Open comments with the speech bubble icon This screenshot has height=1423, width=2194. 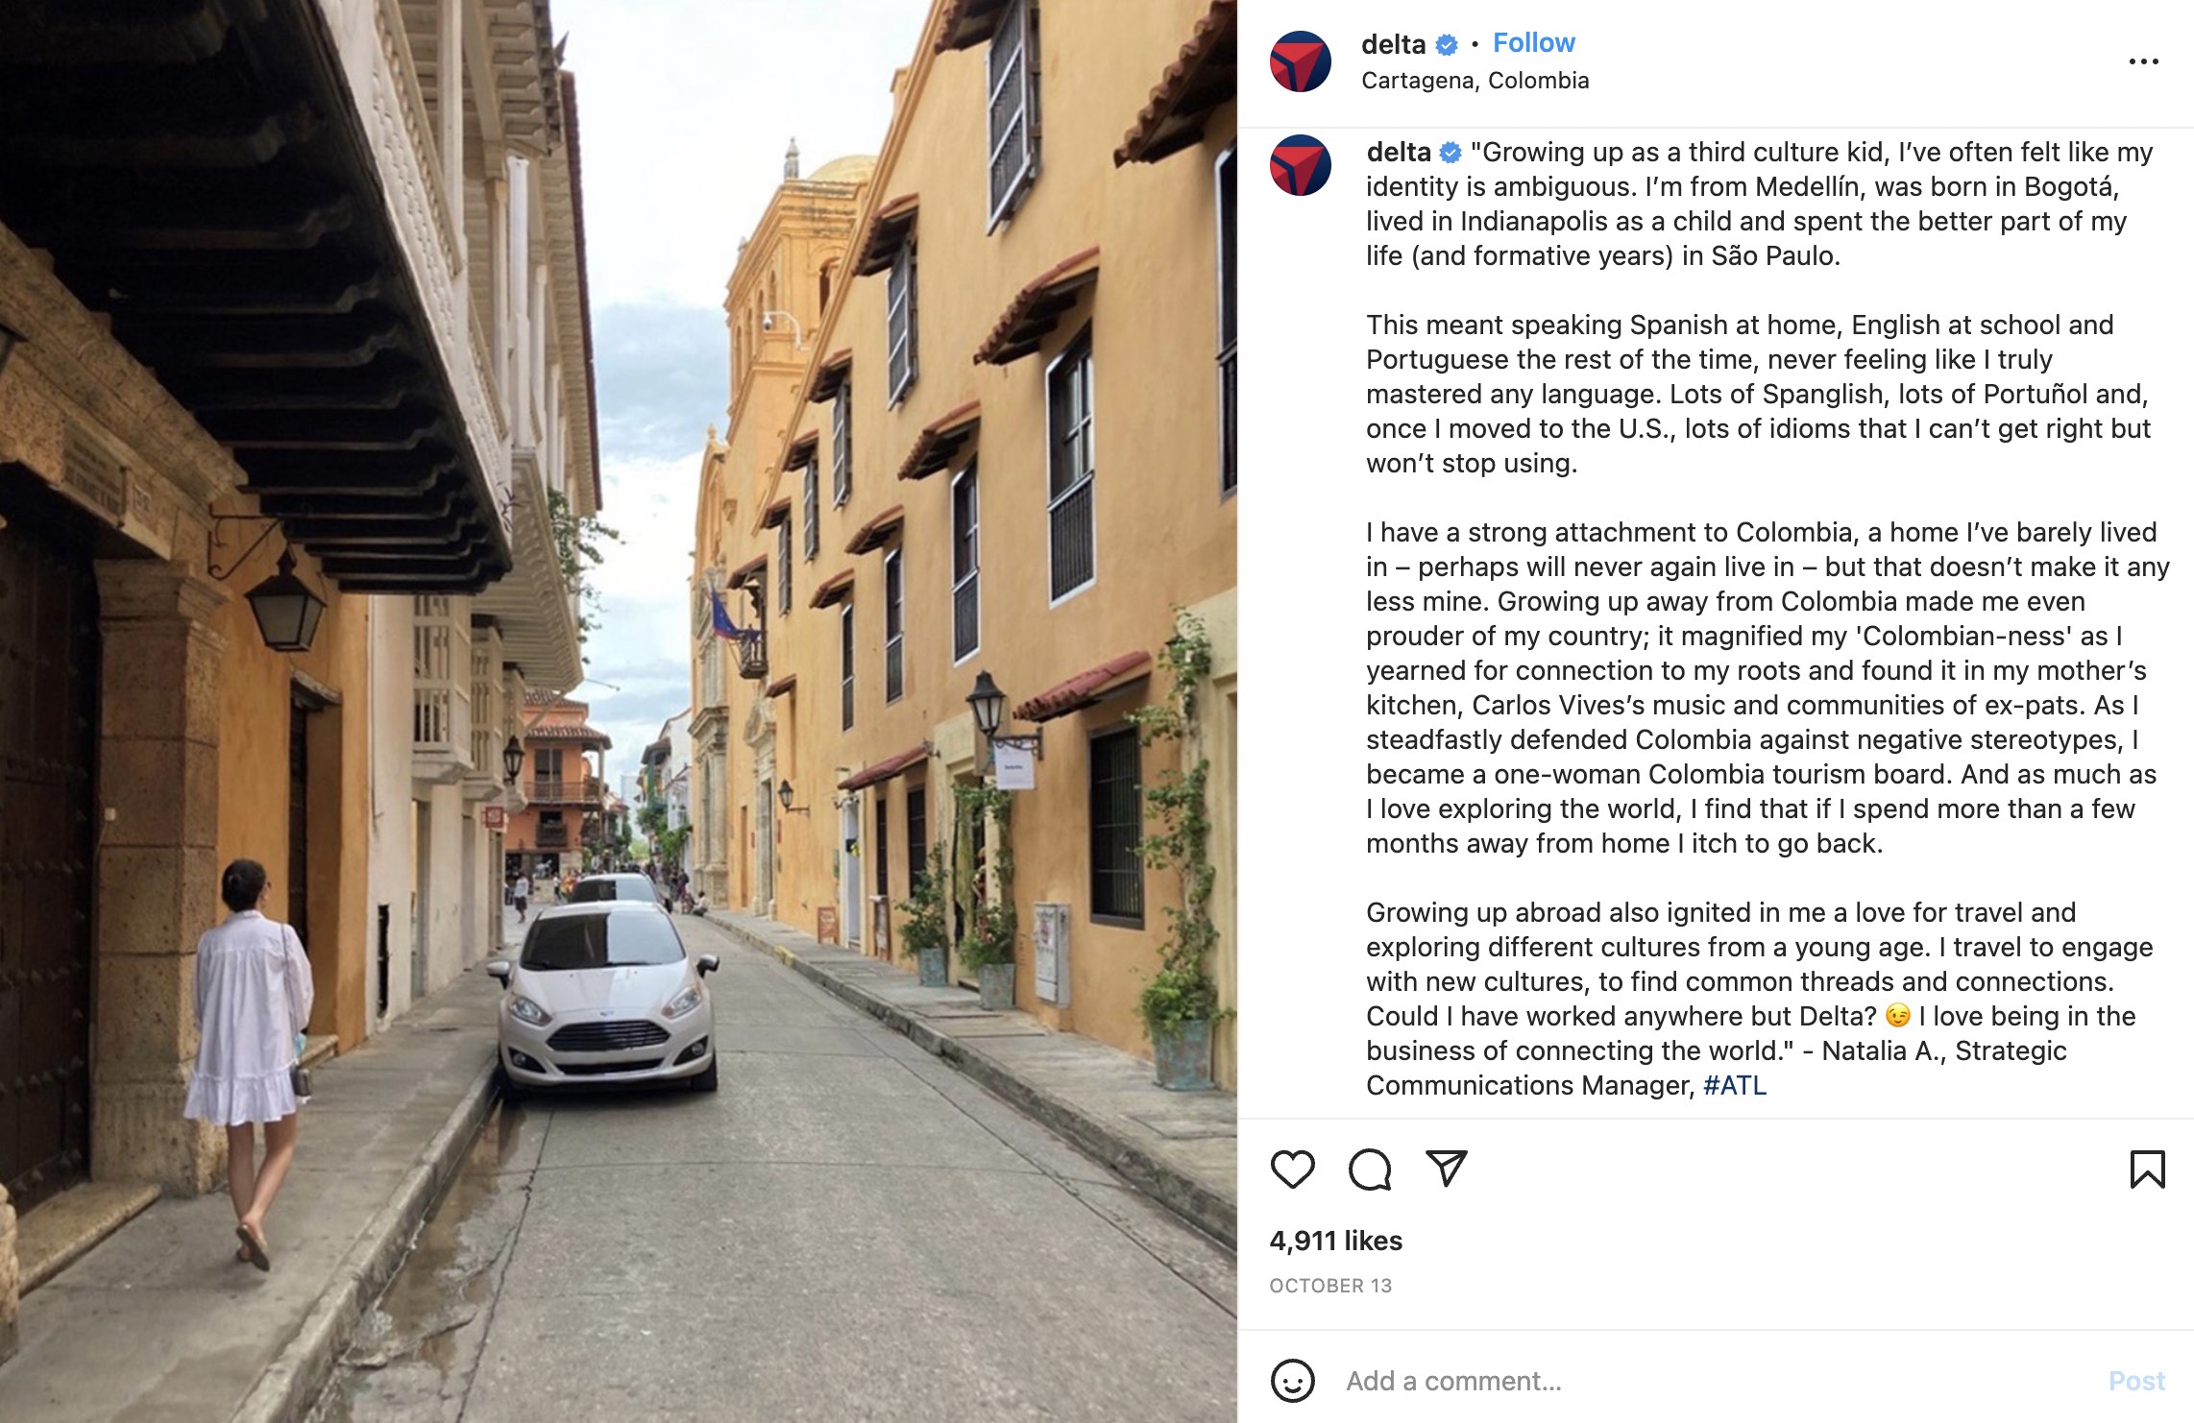point(1370,1170)
